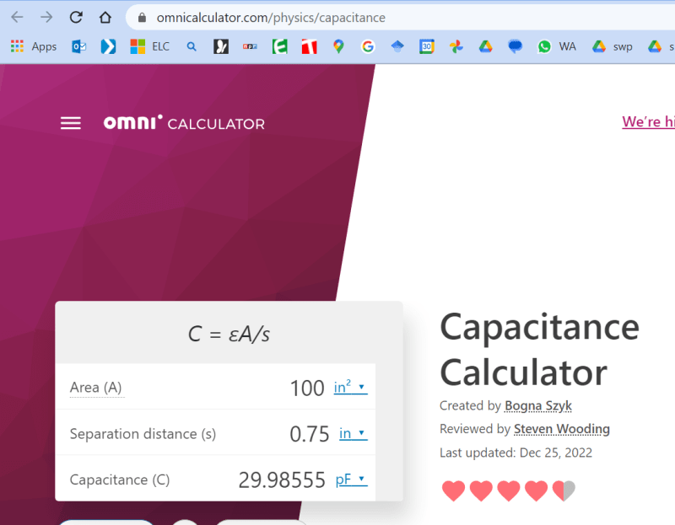Open the Google Photos bookmark

(456, 46)
